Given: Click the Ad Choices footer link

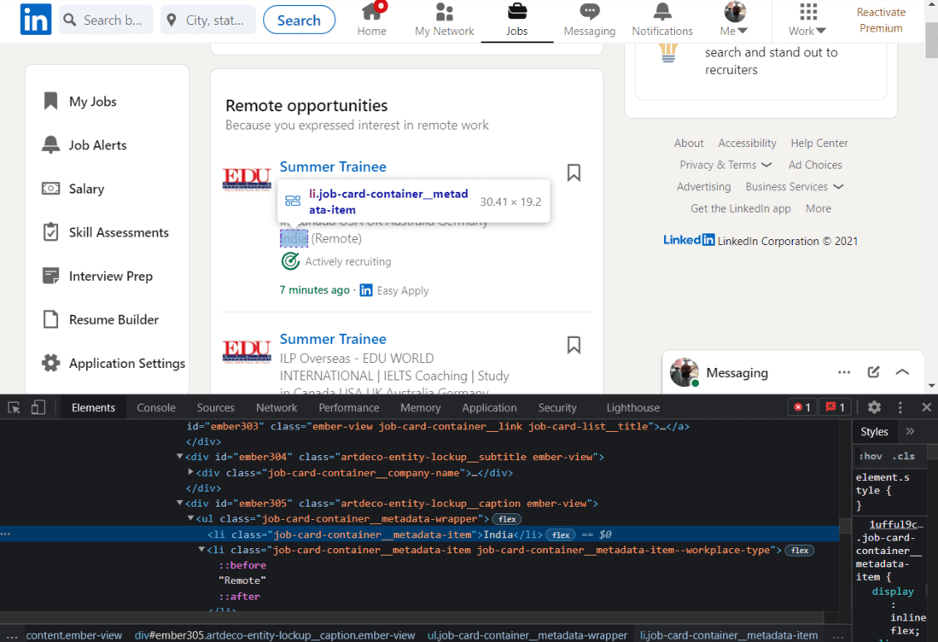Looking at the screenshot, I should click(815, 165).
